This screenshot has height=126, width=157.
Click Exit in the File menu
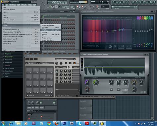21,50
